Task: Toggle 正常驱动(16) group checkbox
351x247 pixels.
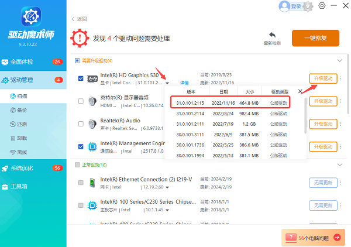Action: pos(77,165)
